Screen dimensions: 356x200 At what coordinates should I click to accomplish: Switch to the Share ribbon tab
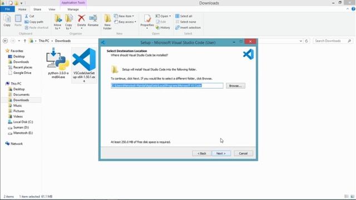click(37, 9)
